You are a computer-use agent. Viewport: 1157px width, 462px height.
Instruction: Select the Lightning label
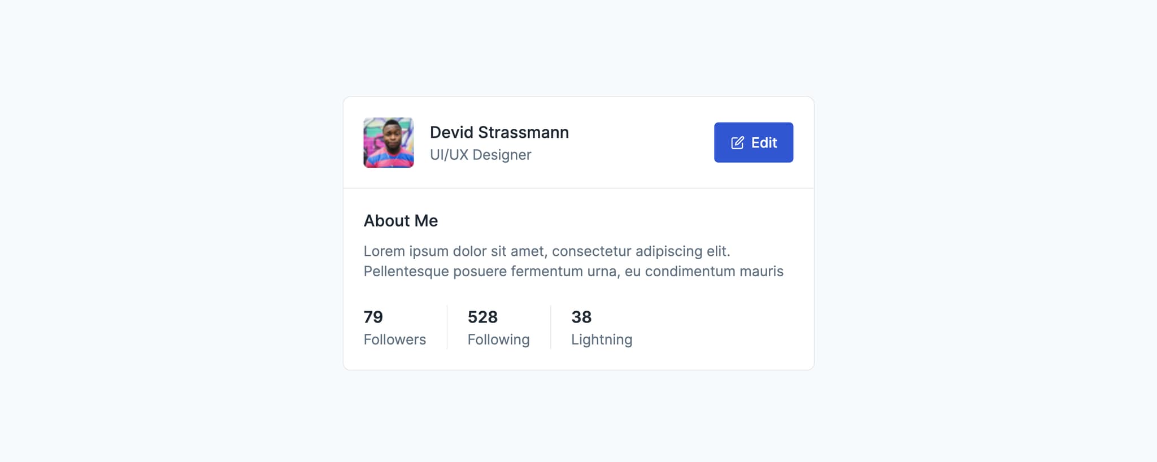pyautogui.click(x=602, y=339)
